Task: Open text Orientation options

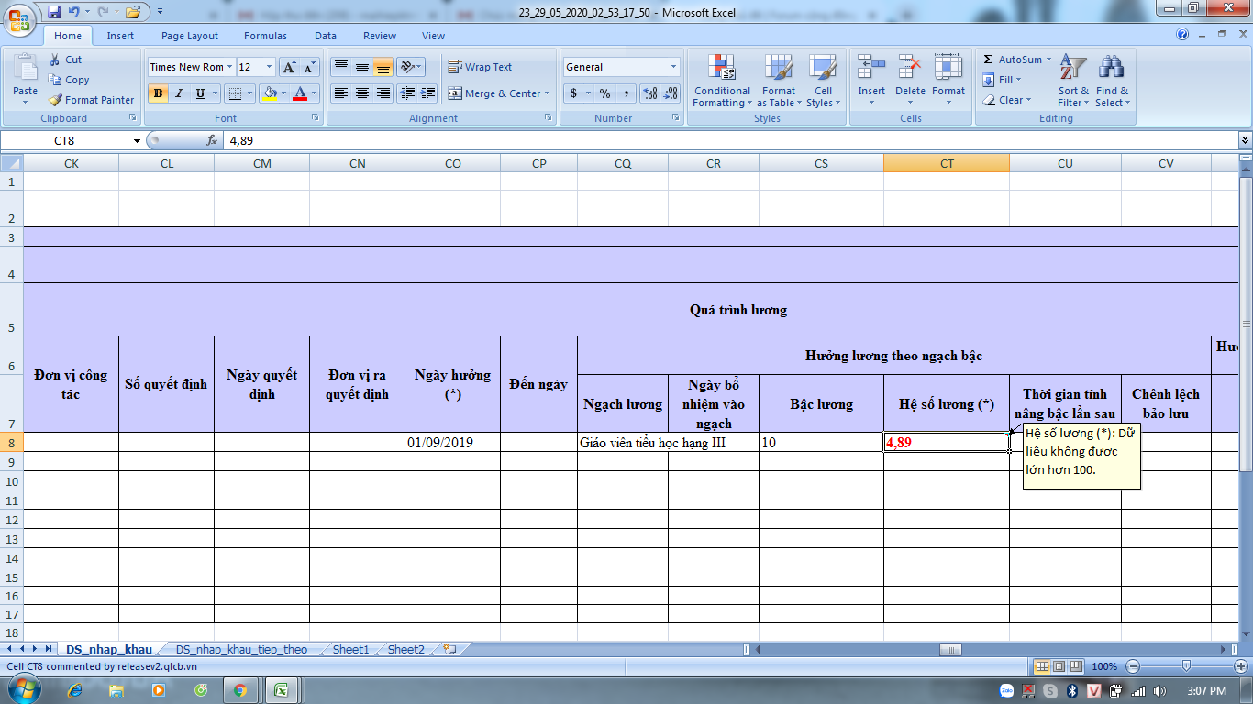Action: click(411, 67)
